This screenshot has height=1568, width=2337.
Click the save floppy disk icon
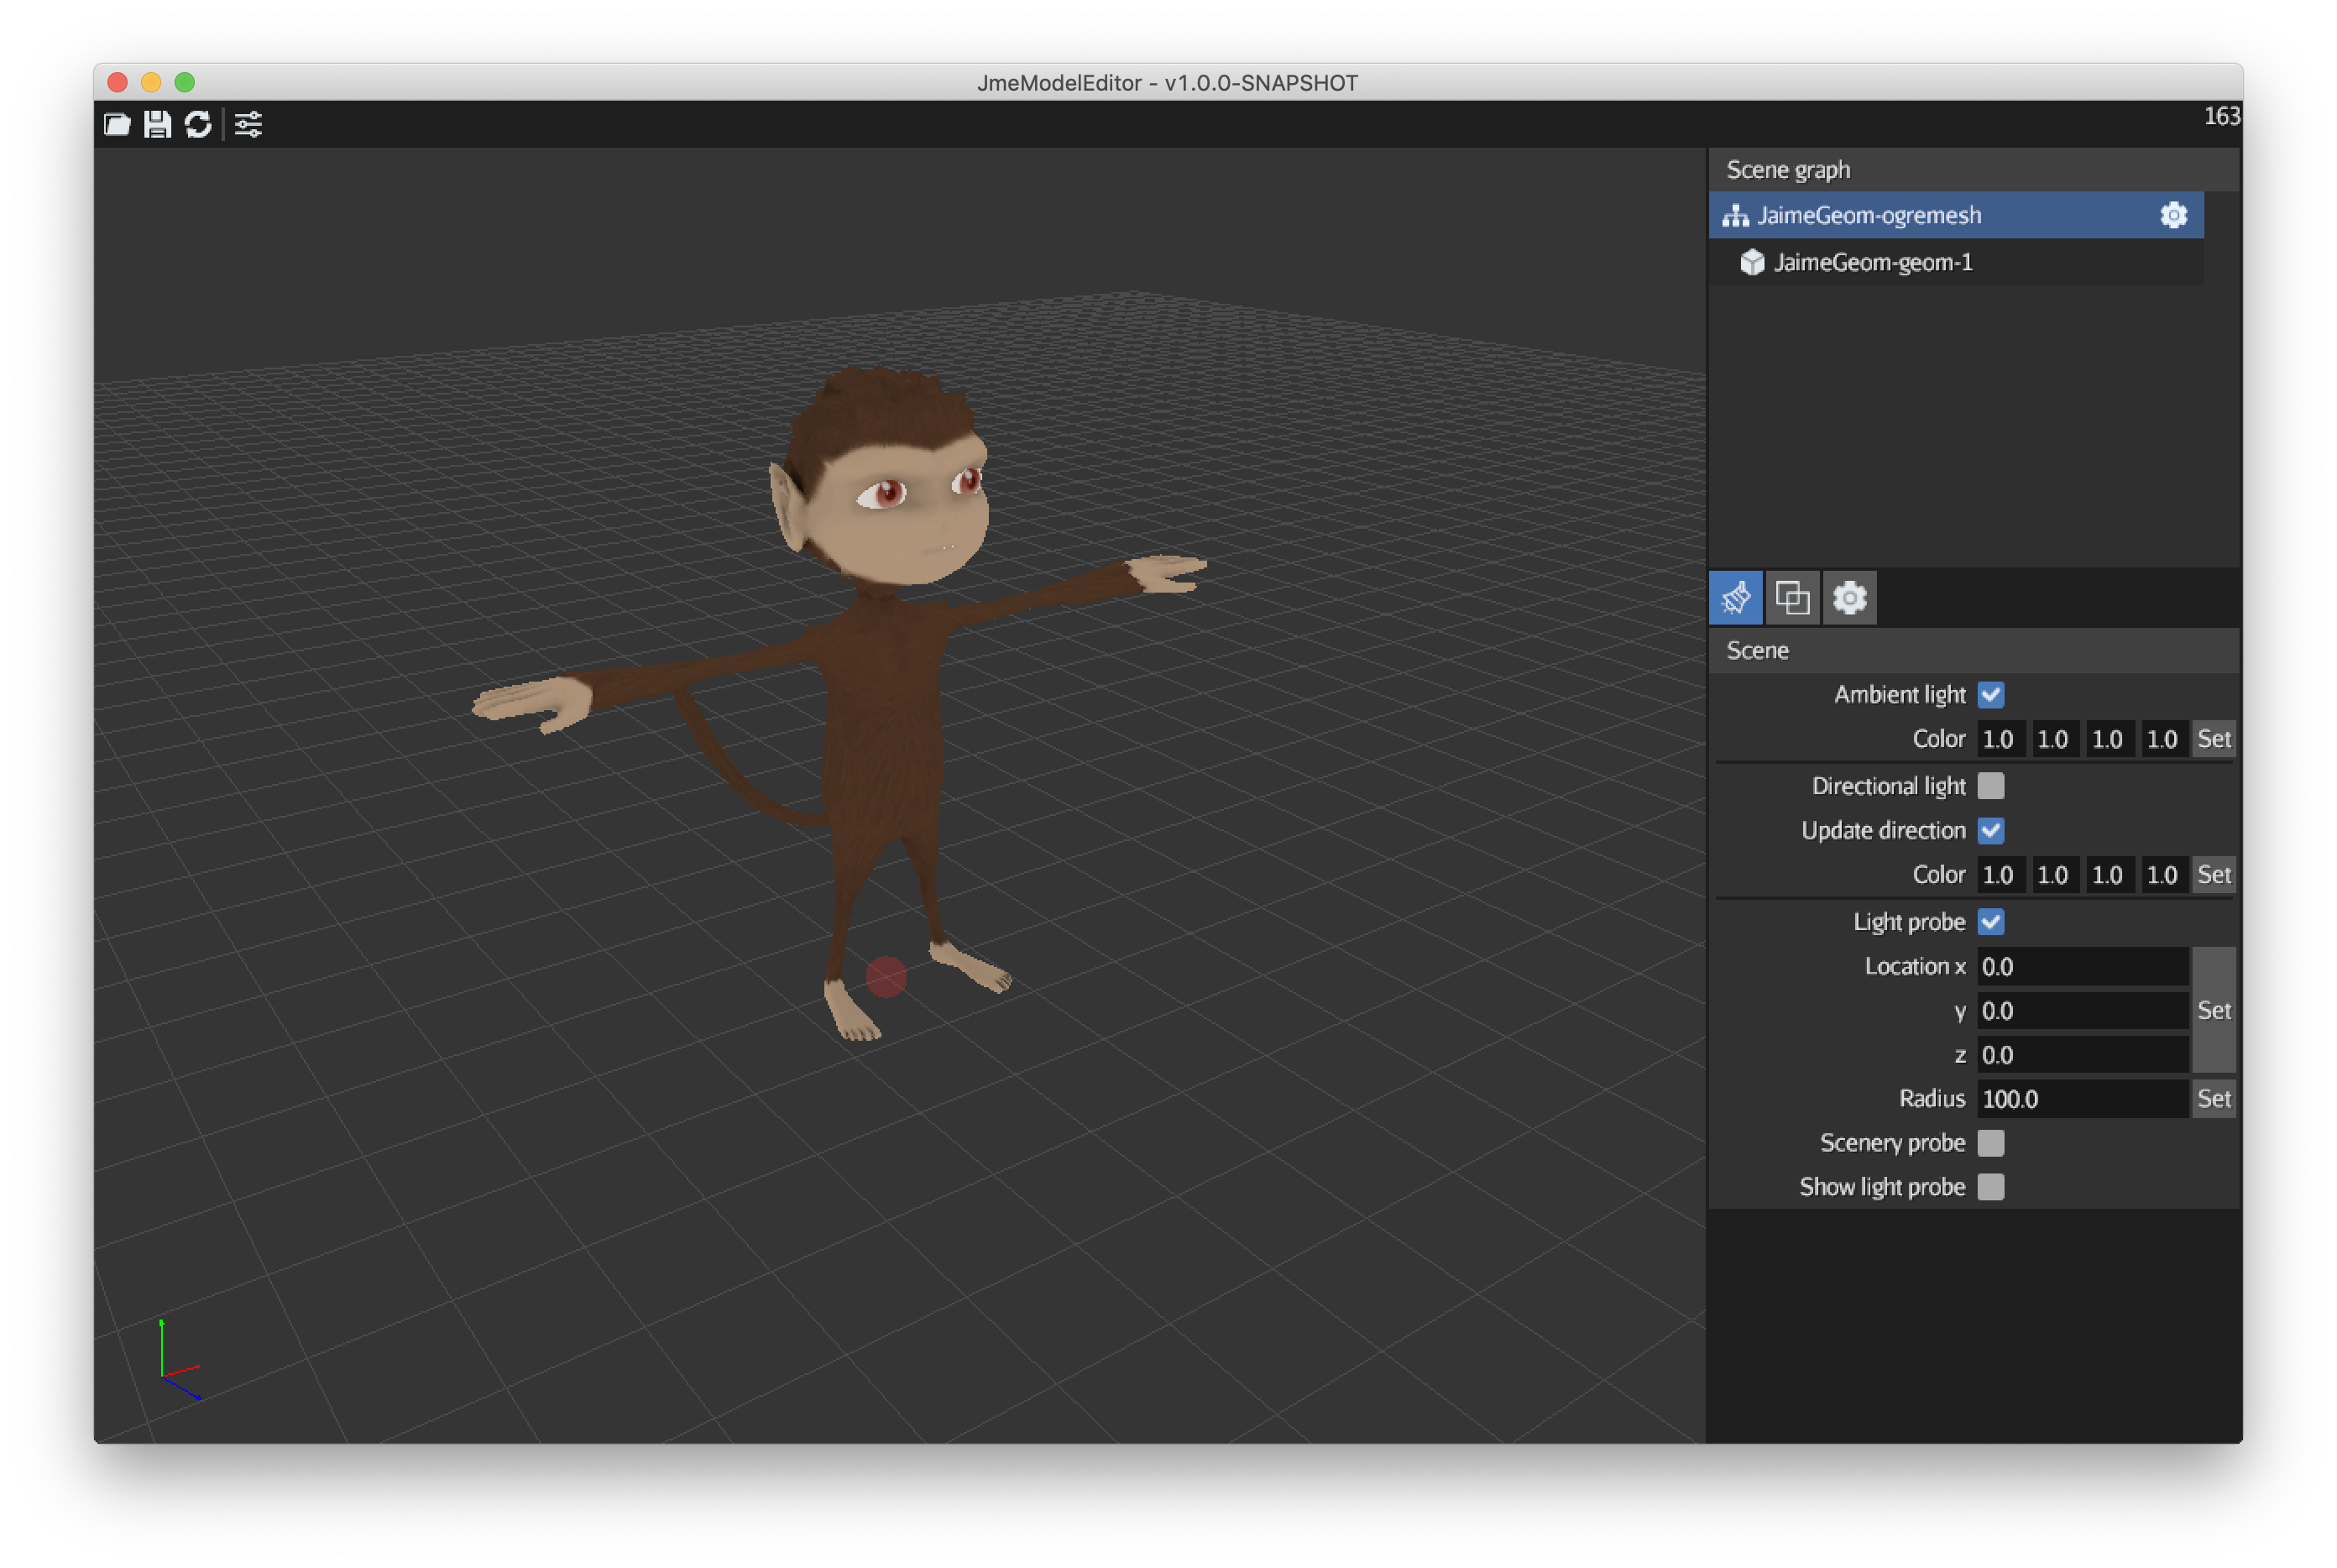(x=157, y=124)
